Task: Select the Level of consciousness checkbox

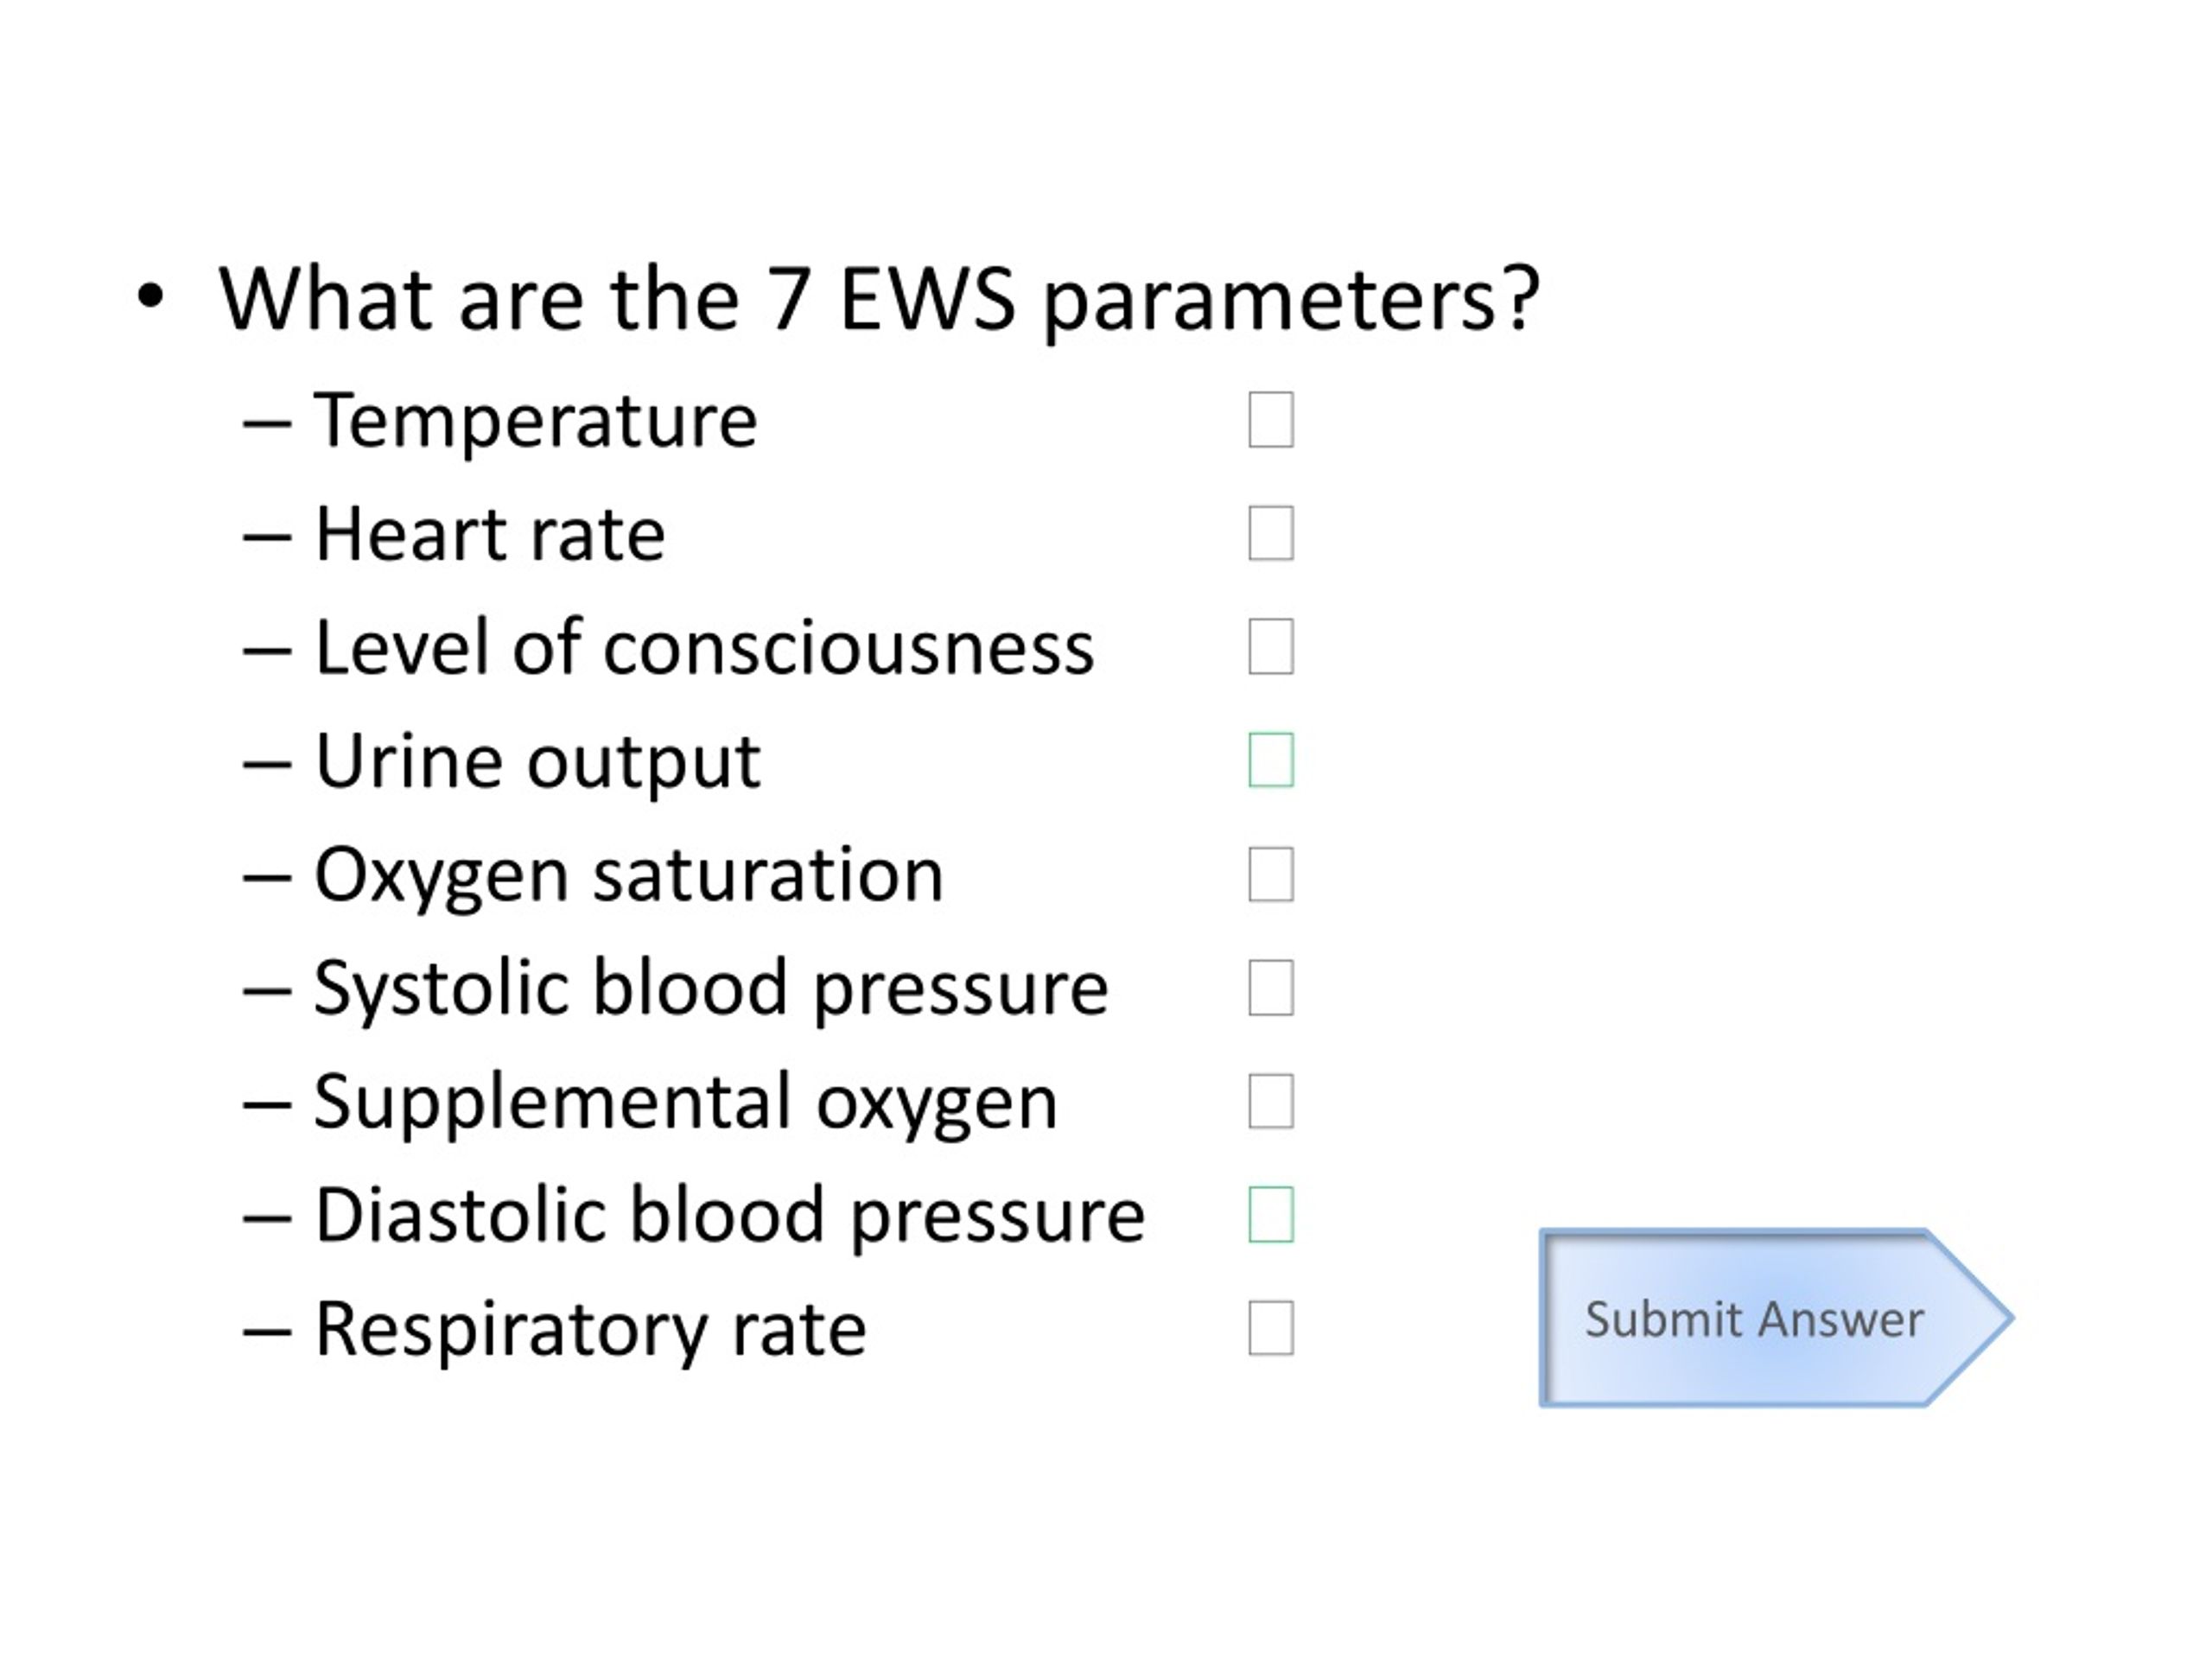Action: click(x=1271, y=646)
